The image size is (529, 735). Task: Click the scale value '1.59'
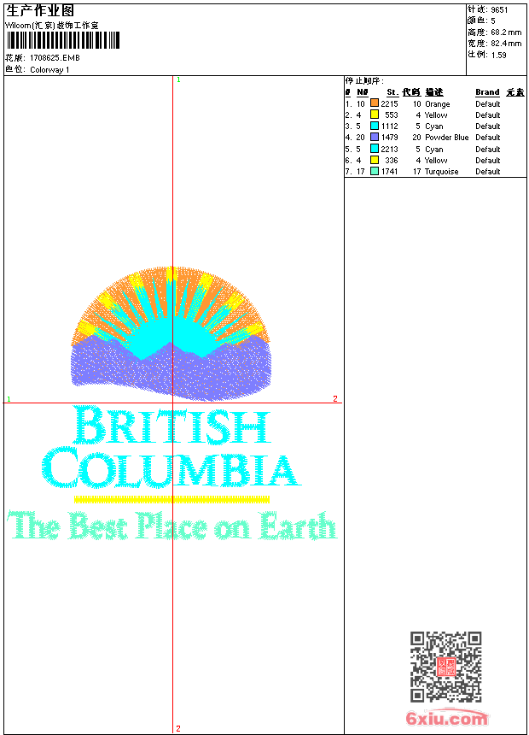498,55
